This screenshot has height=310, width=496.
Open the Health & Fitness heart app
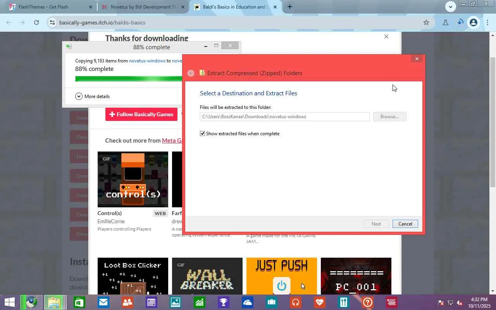click(x=319, y=302)
